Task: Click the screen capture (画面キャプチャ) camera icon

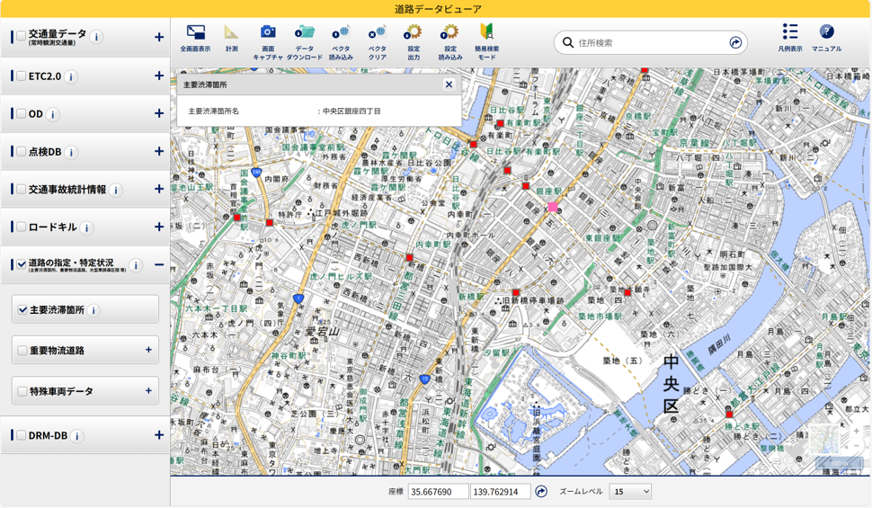Action: coord(268,33)
